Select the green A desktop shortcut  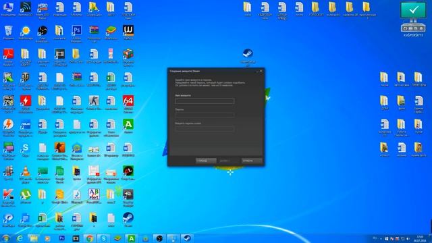(x=128, y=126)
